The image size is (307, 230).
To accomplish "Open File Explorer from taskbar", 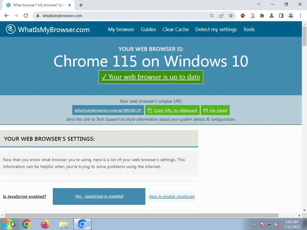I will pos(64,225).
